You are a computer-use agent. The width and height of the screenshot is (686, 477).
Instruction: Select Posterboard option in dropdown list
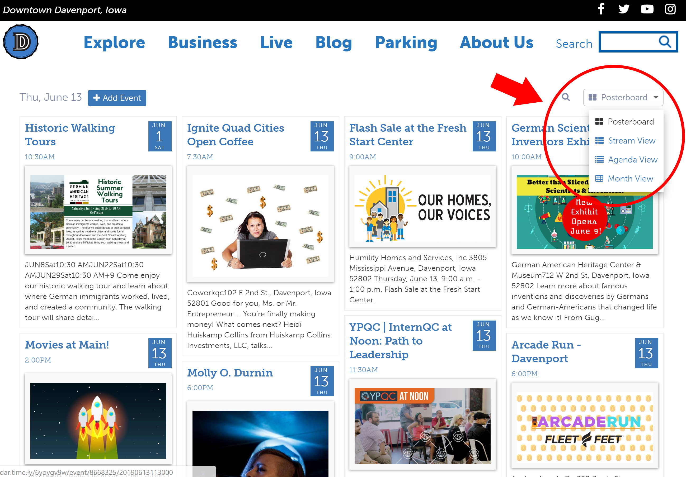631,122
